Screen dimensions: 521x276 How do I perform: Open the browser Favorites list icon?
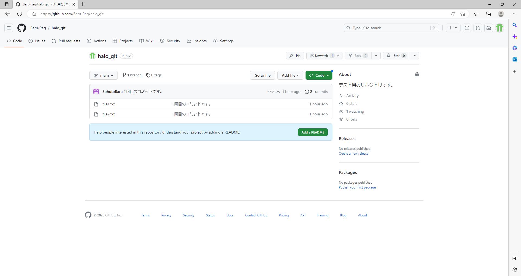pyautogui.click(x=476, y=14)
